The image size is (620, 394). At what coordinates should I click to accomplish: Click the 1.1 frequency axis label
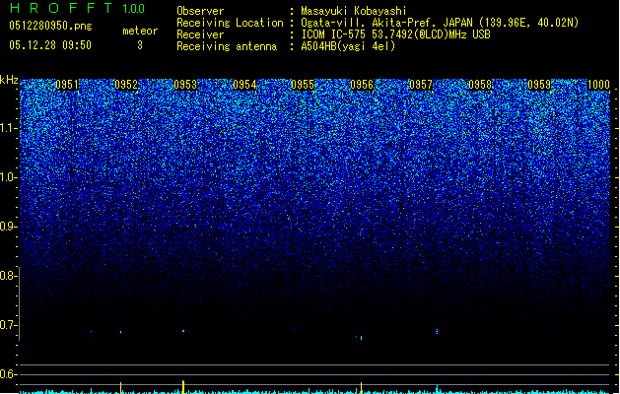(x=8, y=128)
